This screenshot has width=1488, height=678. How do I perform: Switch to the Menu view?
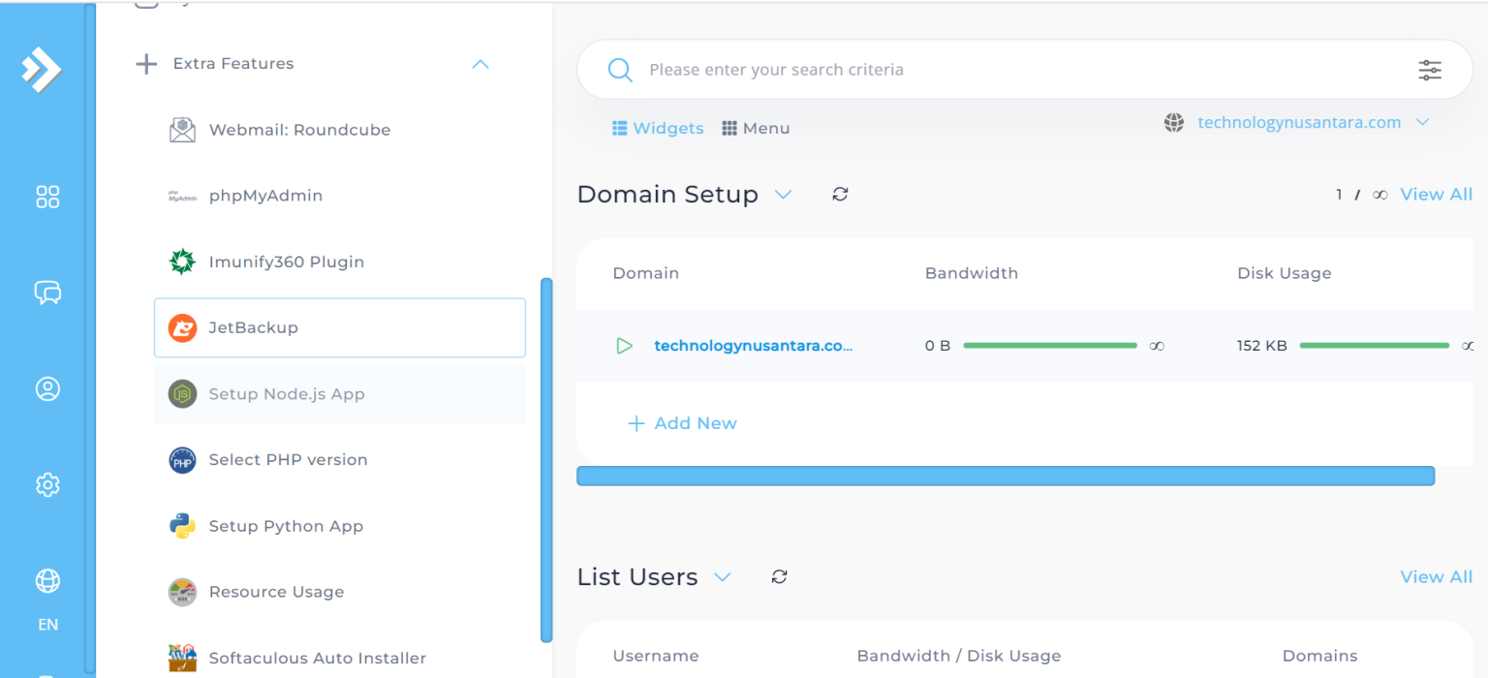coord(756,129)
